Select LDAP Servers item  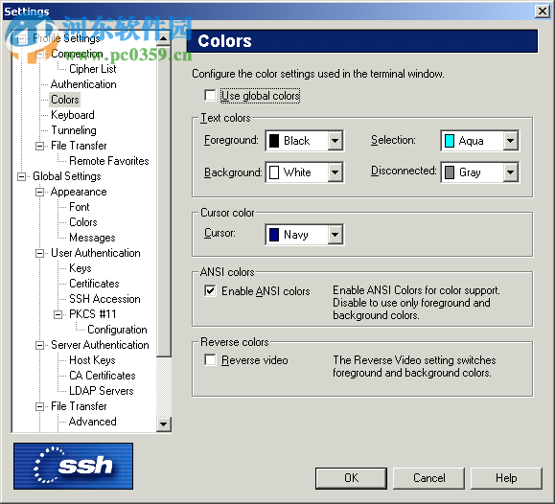(102, 391)
